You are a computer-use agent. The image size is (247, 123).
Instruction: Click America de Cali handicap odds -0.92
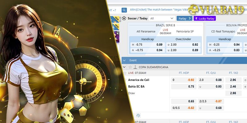(184, 80)
